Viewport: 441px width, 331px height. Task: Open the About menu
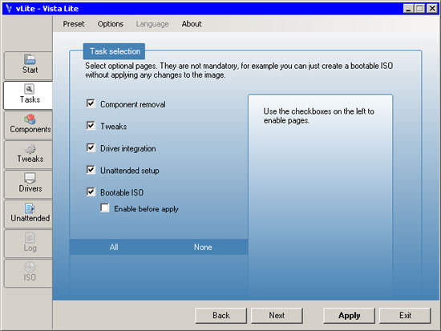pos(192,24)
